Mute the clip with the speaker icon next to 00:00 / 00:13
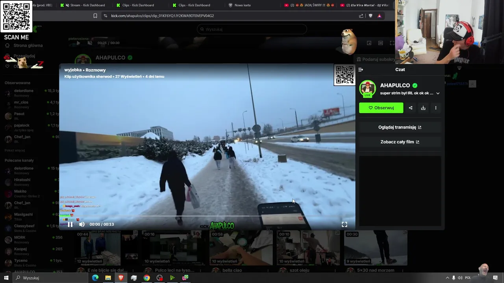Image resolution: width=504 pixels, height=283 pixels. pos(82,224)
